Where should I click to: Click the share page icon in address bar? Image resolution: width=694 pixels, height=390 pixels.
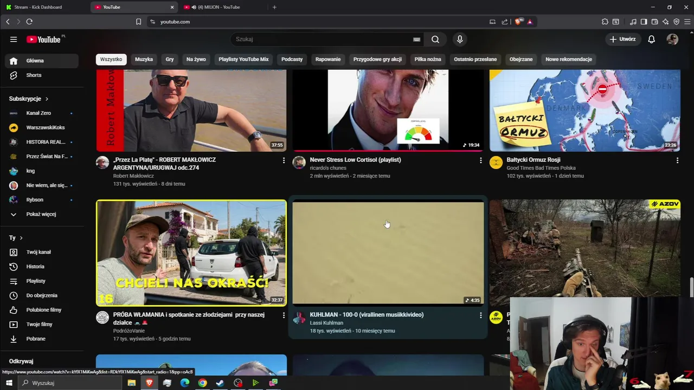point(505,22)
